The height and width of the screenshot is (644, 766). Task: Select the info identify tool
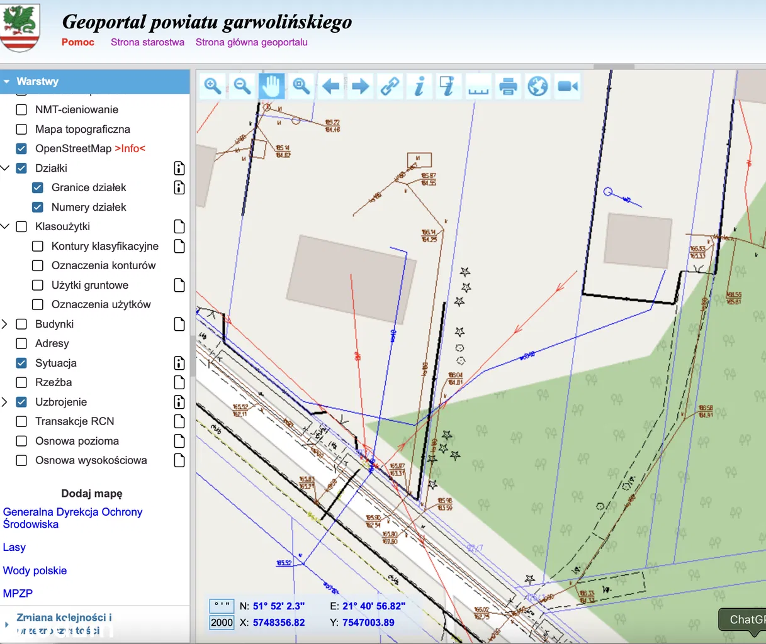tap(419, 86)
